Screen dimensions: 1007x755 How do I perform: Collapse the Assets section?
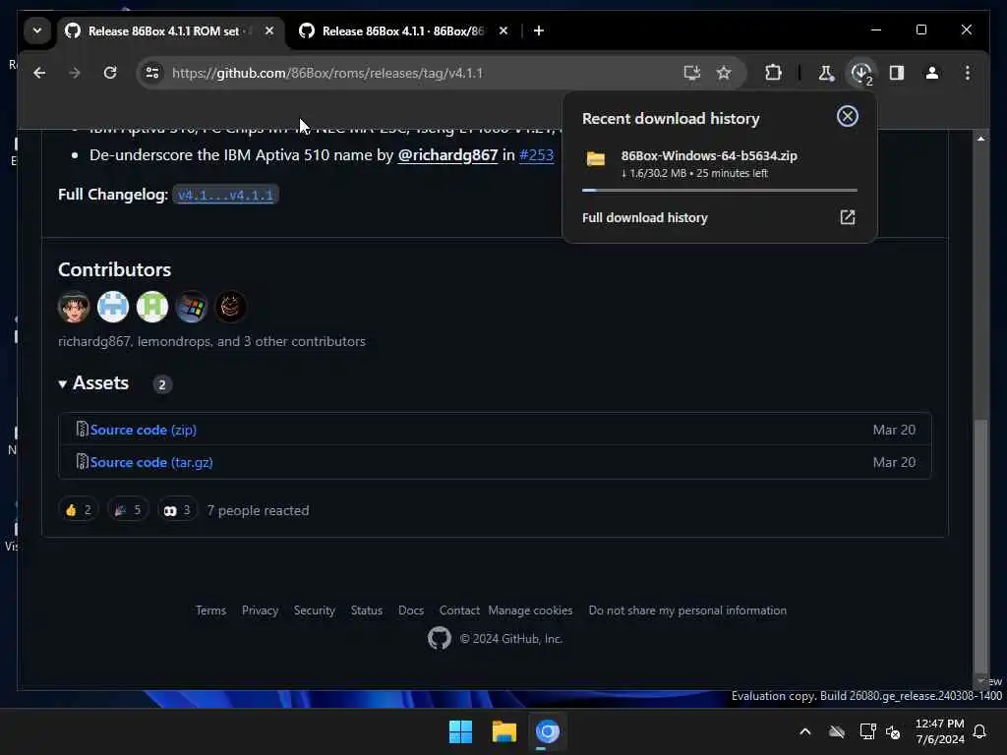(93, 383)
